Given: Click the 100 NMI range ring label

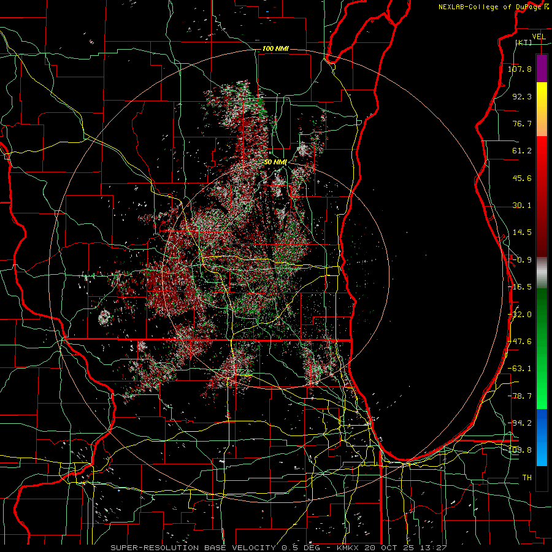Looking at the screenshot, I should 275,48.
